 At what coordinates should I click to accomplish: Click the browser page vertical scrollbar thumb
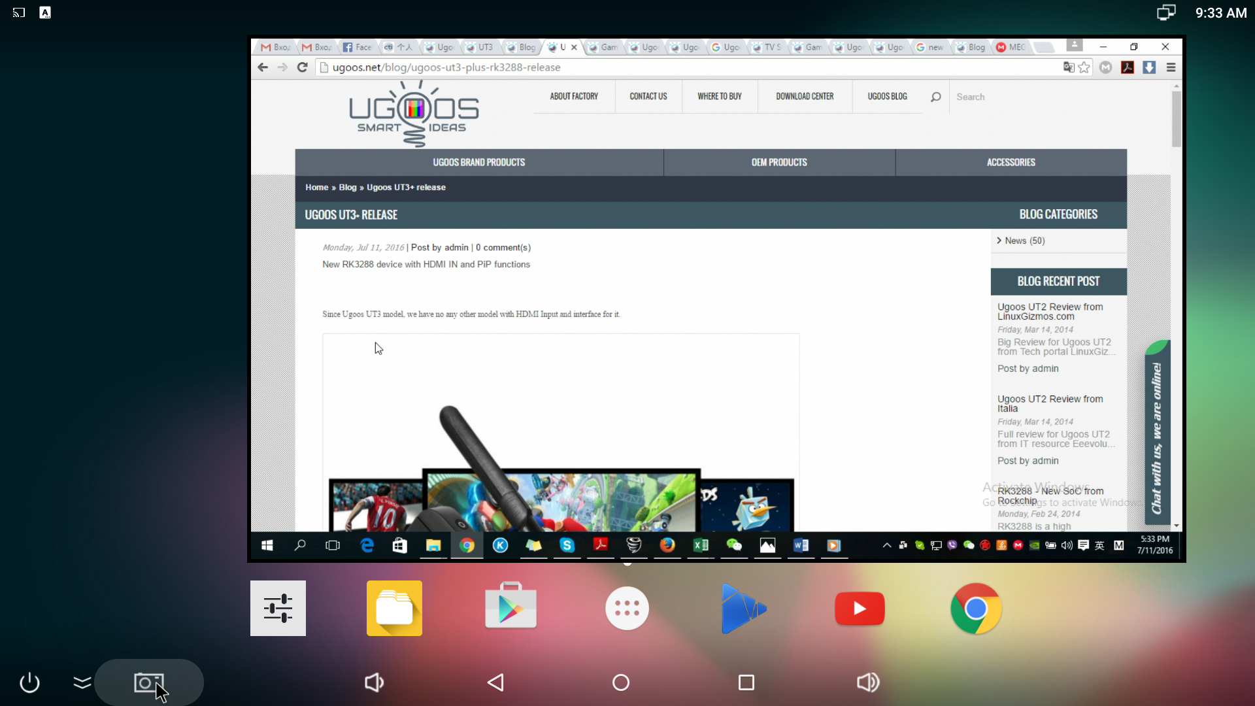[1177, 118]
